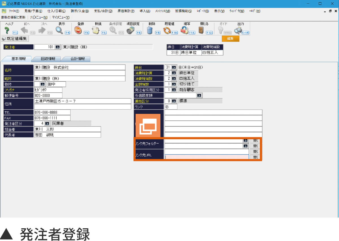339x241 pixels.
Task: Click the TEL field 076-666-8888
Action: (52, 112)
